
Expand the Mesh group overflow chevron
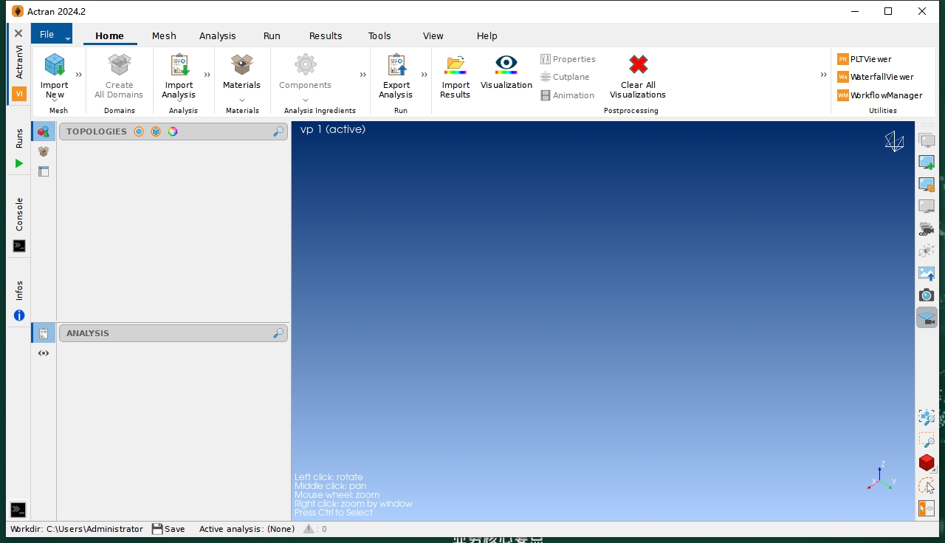click(79, 74)
